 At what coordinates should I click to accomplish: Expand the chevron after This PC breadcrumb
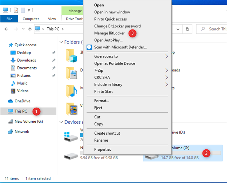click(x=63, y=29)
